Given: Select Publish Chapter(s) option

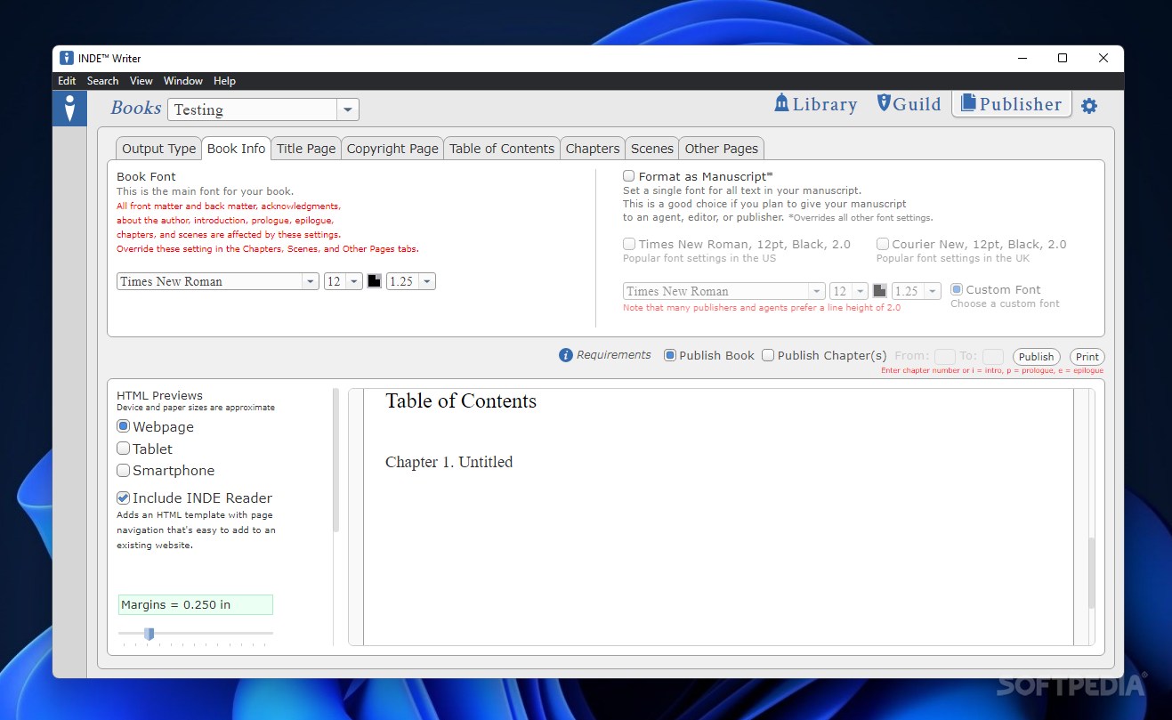Looking at the screenshot, I should click(768, 355).
